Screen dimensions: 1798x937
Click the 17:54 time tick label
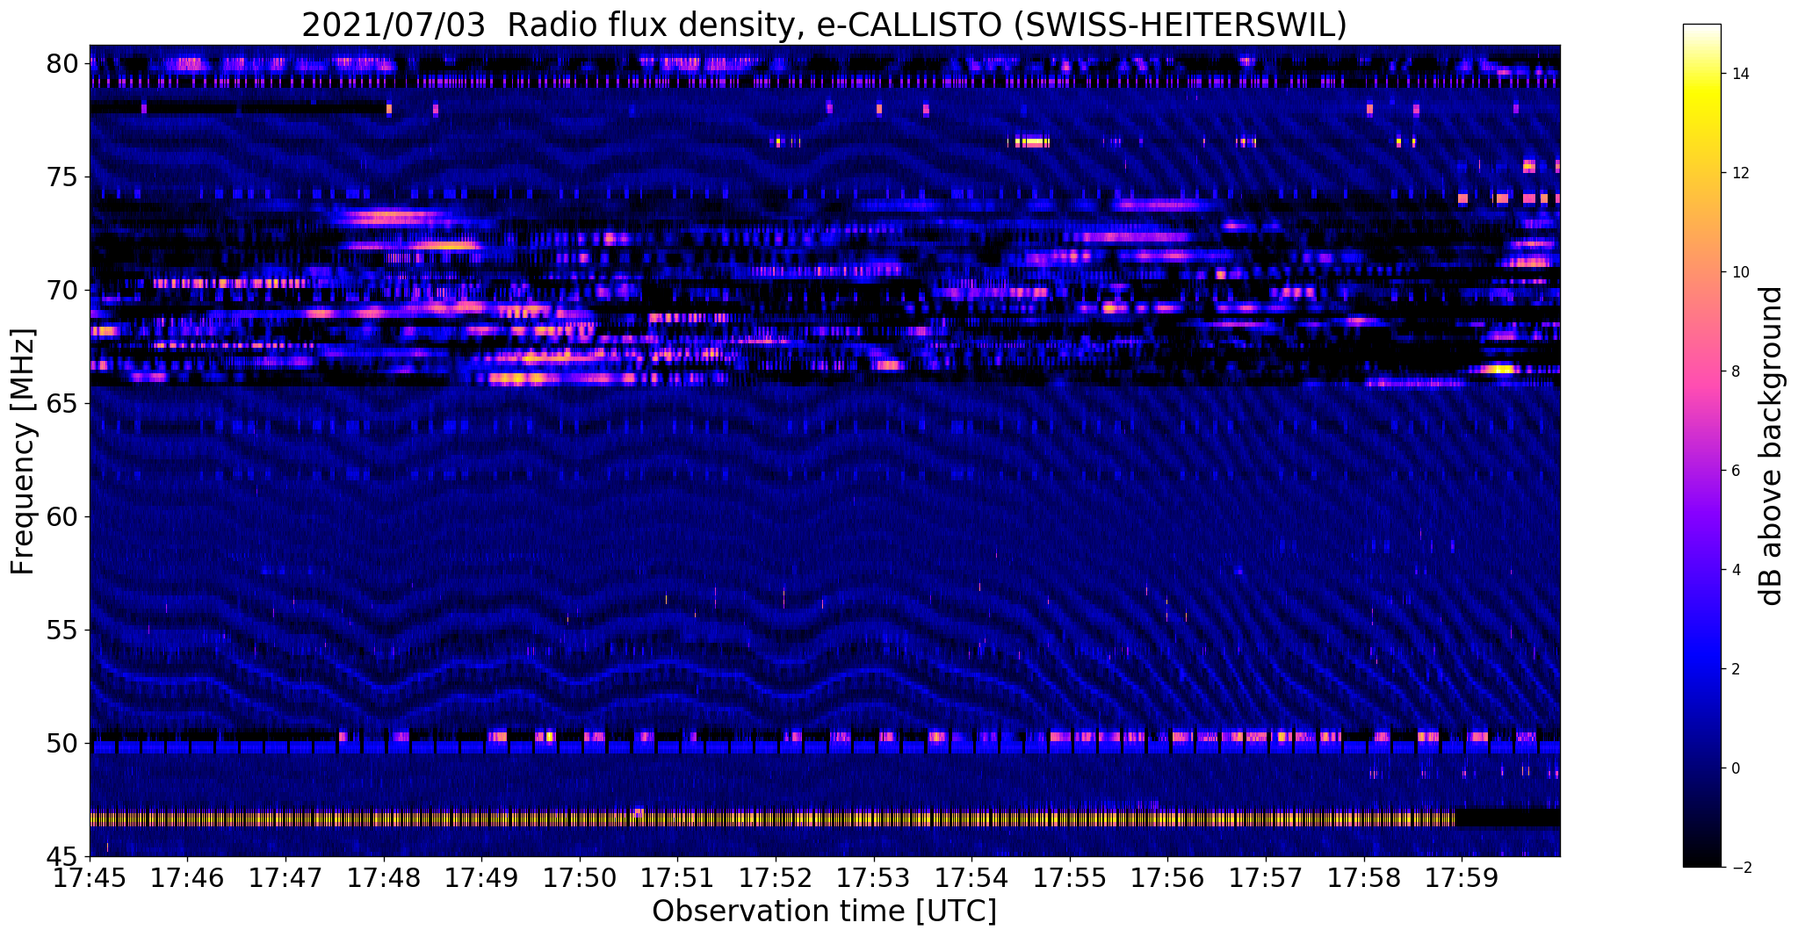[971, 877]
